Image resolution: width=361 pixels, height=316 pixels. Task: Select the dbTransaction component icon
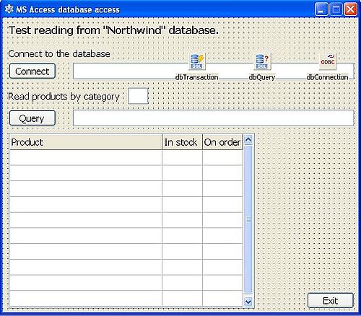click(197, 61)
